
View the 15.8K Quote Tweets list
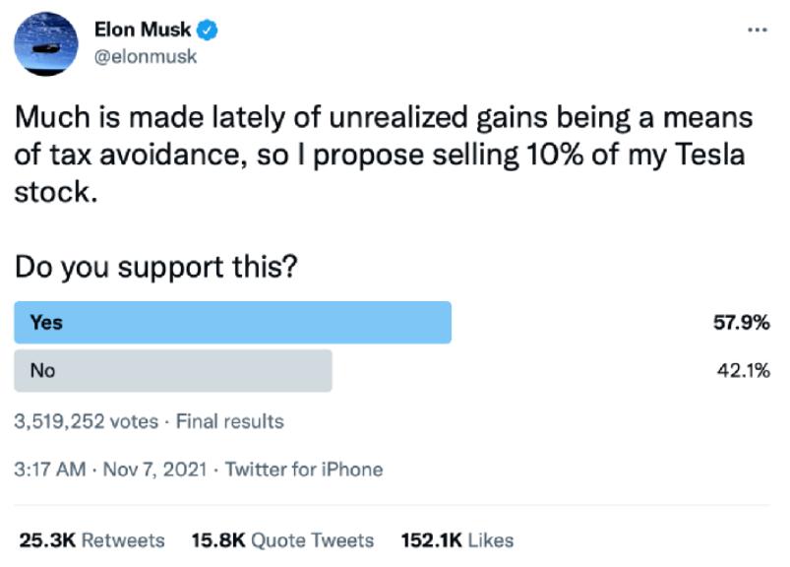tap(282, 539)
